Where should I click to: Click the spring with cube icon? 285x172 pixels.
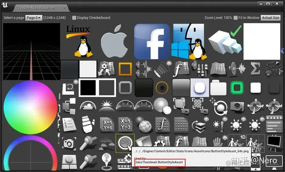click(x=162, y=69)
